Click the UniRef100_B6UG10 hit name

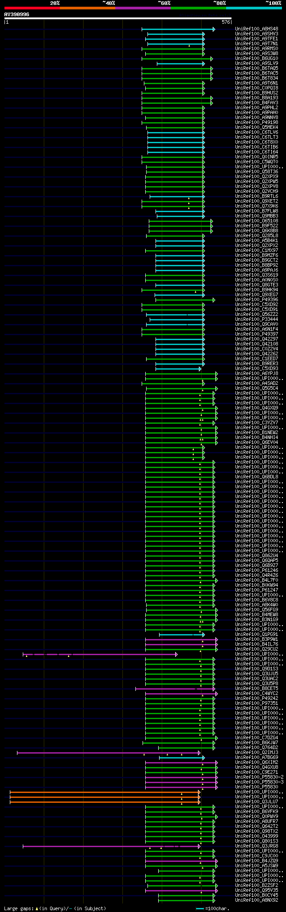pyautogui.click(x=257, y=59)
